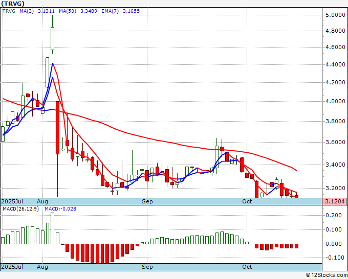Click the Oct label on MACD axis

[x=247, y=267]
